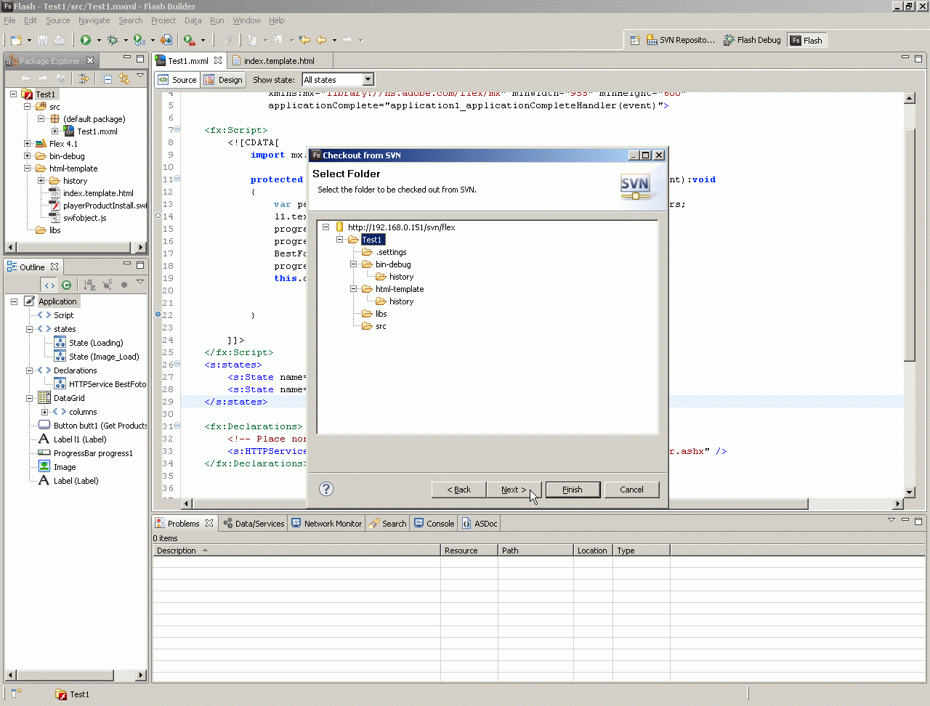
Task: Open the Navigate menu
Action: [94, 20]
